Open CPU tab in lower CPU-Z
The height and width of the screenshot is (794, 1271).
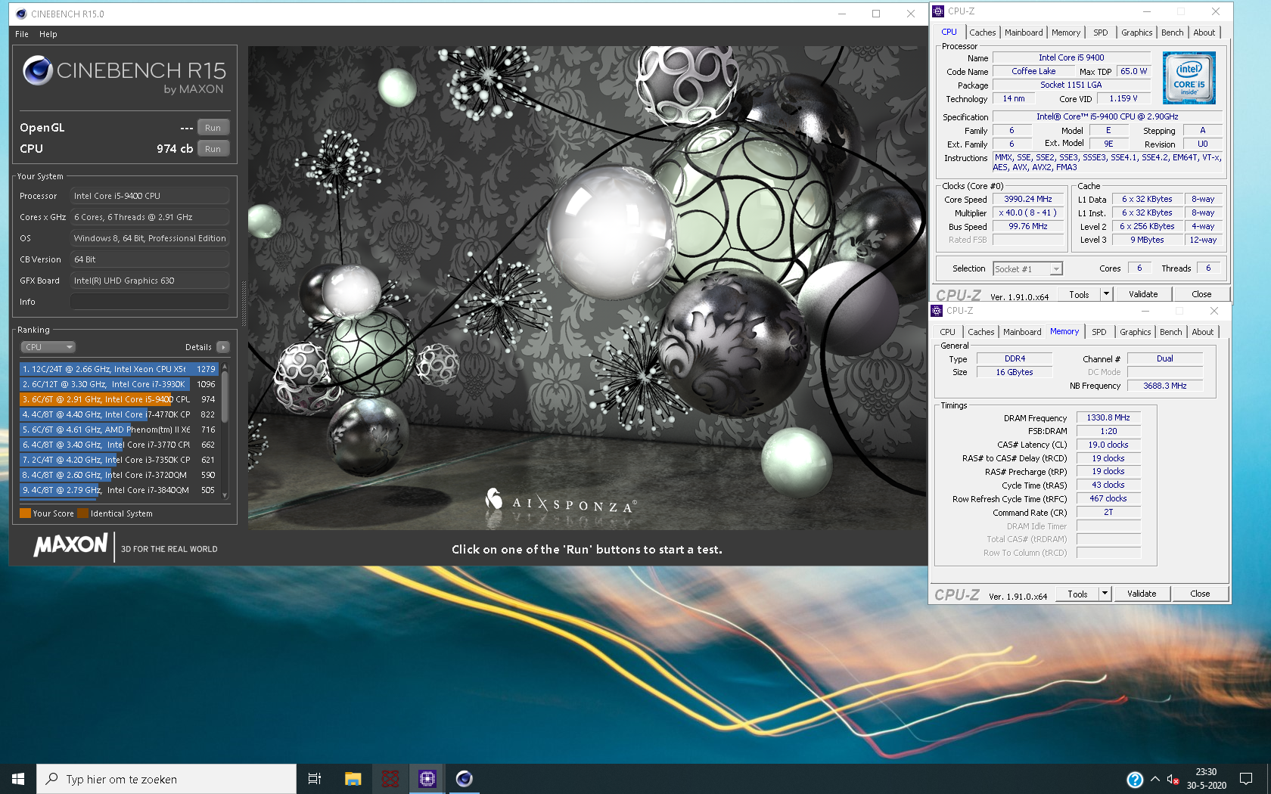point(947,332)
